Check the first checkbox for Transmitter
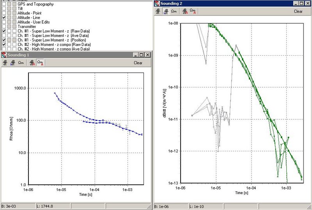Image resolution: width=312 pixels, height=210 pixels. pos(4,26)
